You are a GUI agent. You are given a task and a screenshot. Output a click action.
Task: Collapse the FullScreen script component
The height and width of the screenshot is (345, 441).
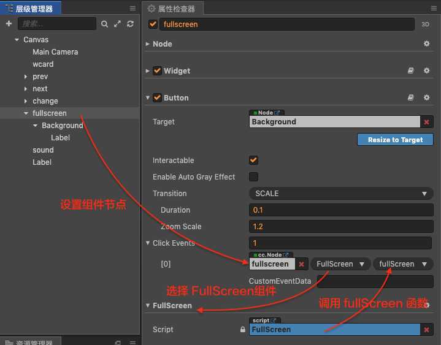[147, 305]
